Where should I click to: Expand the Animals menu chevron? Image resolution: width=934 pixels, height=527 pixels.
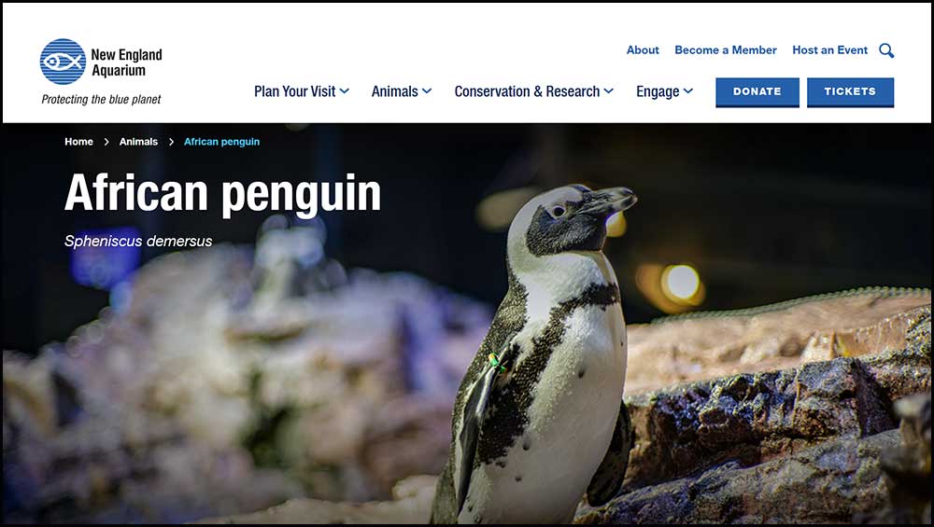(x=427, y=91)
